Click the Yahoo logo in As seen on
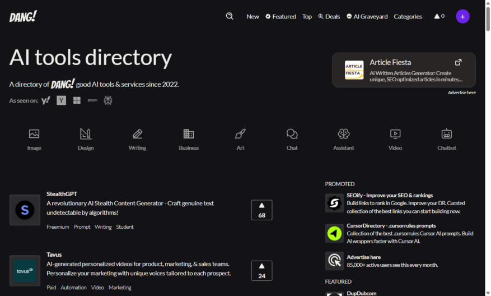 click(46, 100)
